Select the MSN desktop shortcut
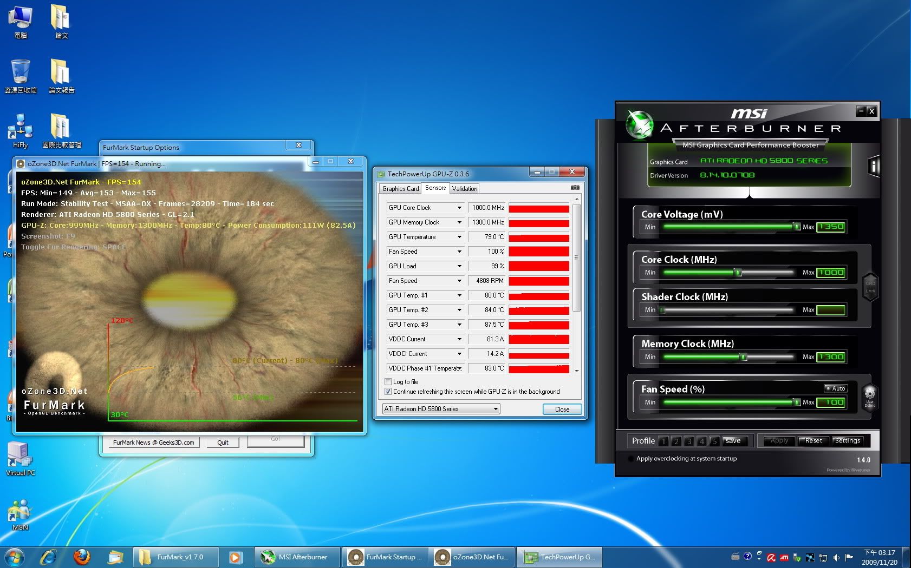Viewport: 911px width, 568px height. [21, 514]
